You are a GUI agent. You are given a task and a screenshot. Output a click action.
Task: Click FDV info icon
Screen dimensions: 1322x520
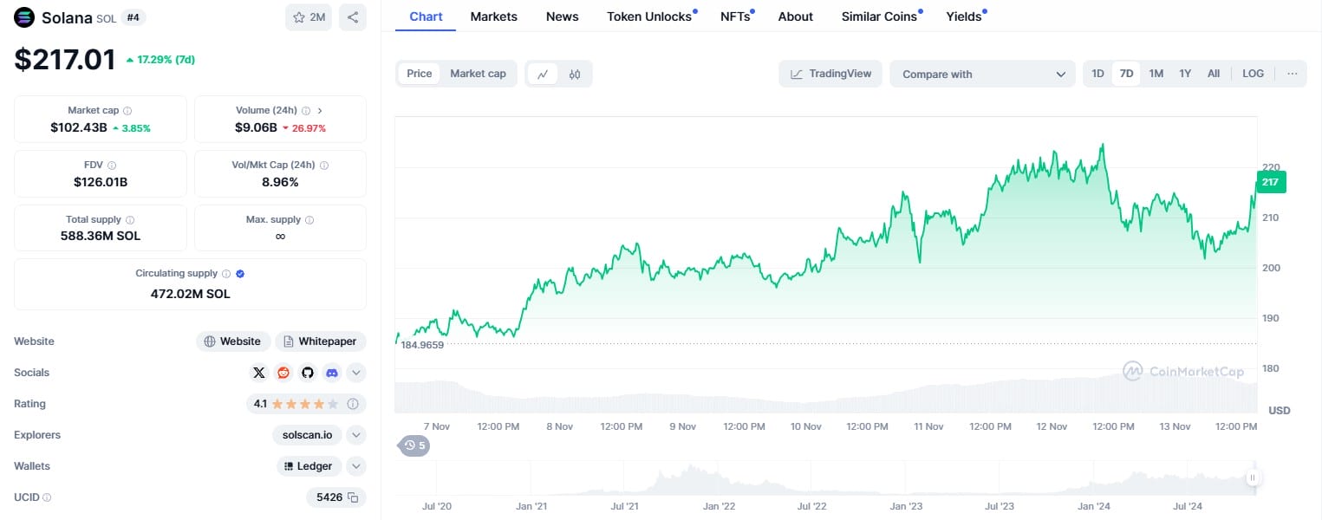112,165
